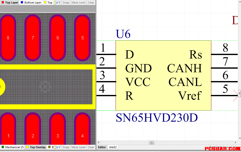Click filter funnel icon beside the Top Overlay tab
This screenshot has width=241, height=152.
tap(59, 147)
